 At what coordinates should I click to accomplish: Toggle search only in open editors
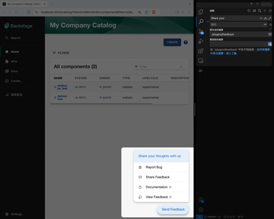pos(270,34)
